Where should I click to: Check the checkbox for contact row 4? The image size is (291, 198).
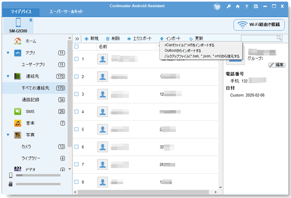pyautogui.click(x=77, y=112)
